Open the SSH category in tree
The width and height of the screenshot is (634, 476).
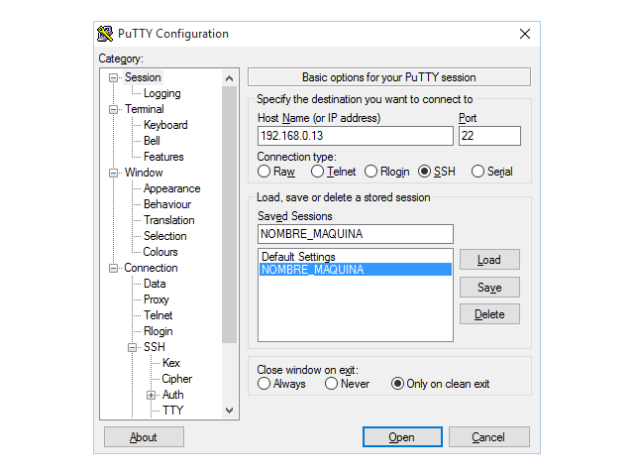click(155, 347)
